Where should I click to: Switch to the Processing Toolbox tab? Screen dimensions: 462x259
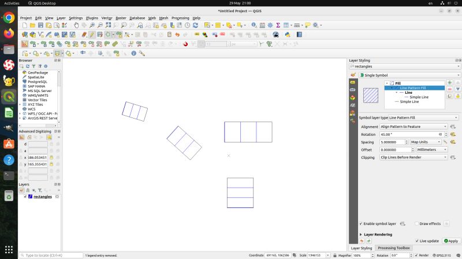[x=394, y=248]
